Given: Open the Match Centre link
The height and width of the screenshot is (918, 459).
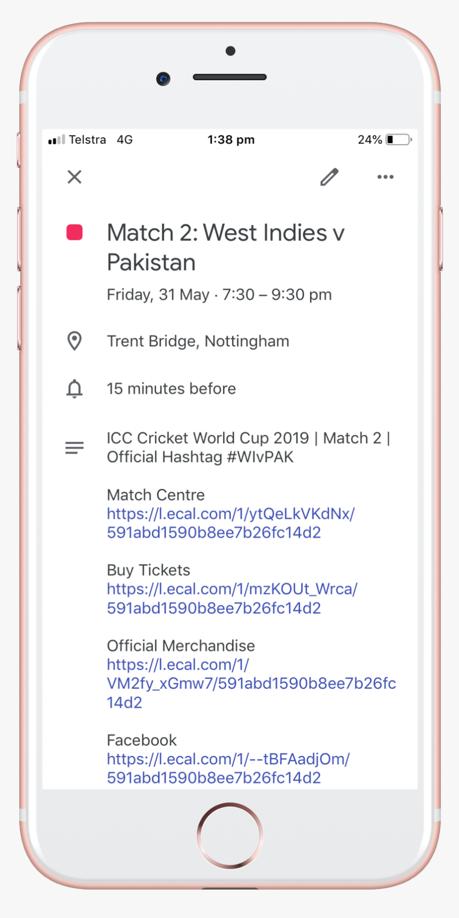Looking at the screenshot, I should pos(230,523).
